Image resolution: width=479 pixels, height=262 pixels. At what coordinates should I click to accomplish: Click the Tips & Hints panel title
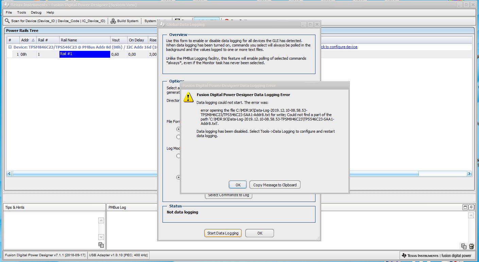15,207
